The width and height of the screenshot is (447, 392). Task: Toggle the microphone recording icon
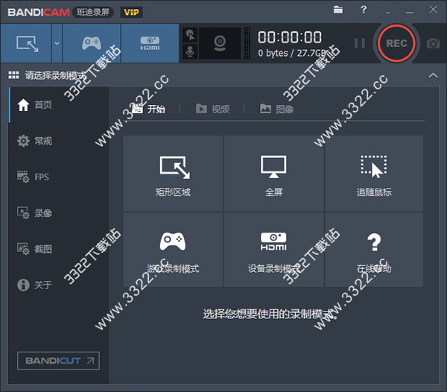[x=190, y=51]
